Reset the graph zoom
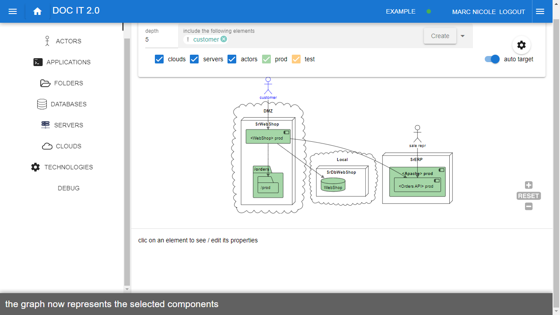The image size is (560, 315). [x=528, y=196]
